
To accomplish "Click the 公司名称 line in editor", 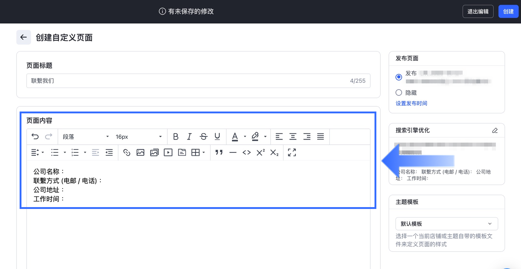I will 49,172.
